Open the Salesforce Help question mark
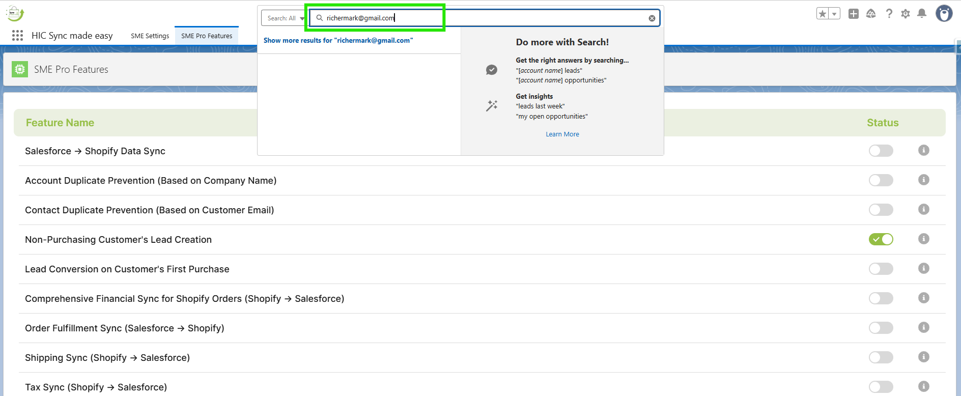This screenshot has width=961, height=396. click(x=889, y=14)
